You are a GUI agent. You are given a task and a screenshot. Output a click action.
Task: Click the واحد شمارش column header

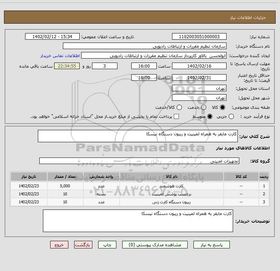click(101, 176)
